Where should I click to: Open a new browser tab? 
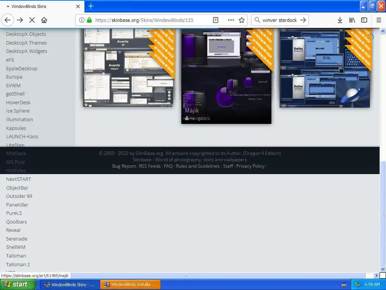pos(91,6)
